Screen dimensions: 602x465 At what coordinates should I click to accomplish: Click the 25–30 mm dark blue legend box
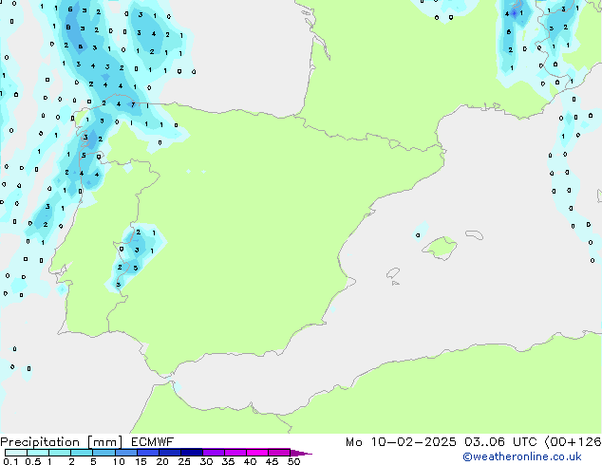(192, 453)
